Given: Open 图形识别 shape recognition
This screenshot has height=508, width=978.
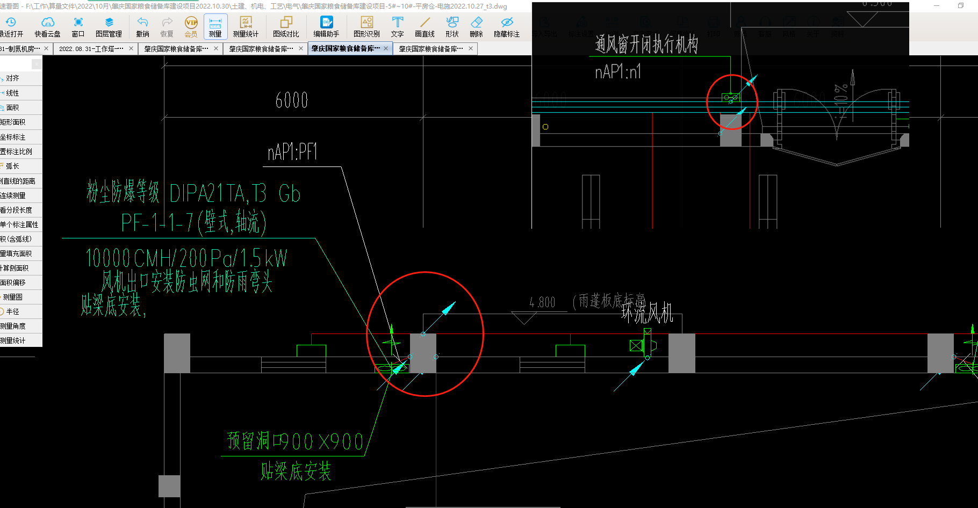Looking at the screenshot, I should [x=366, y=27].
